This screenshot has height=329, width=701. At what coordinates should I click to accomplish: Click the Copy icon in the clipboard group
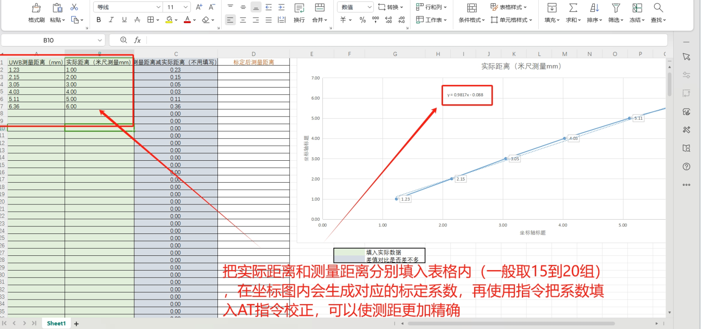pos(75,20)
